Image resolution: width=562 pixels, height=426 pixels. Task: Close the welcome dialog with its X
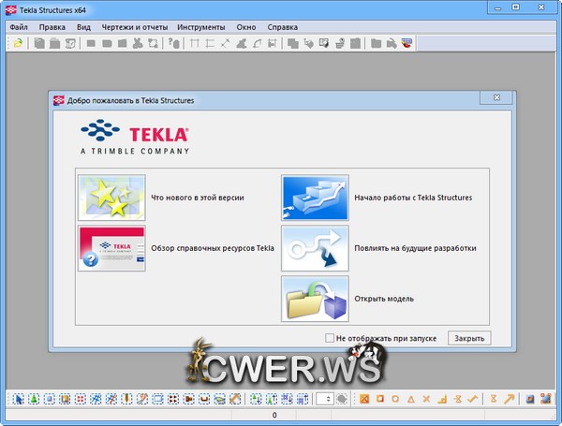pos(496,97)
